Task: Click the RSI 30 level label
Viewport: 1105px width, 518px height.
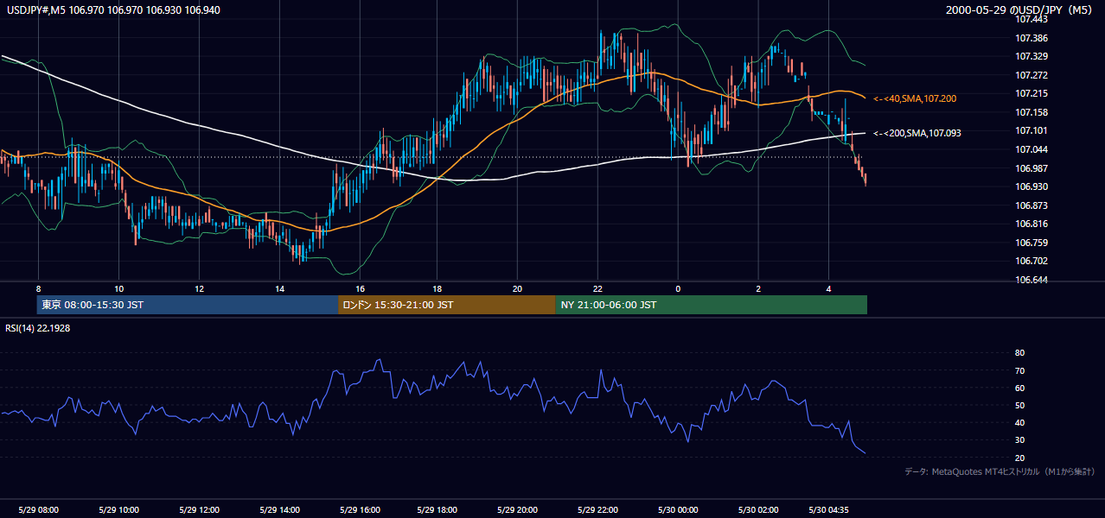Action: tap(1019, 440)
